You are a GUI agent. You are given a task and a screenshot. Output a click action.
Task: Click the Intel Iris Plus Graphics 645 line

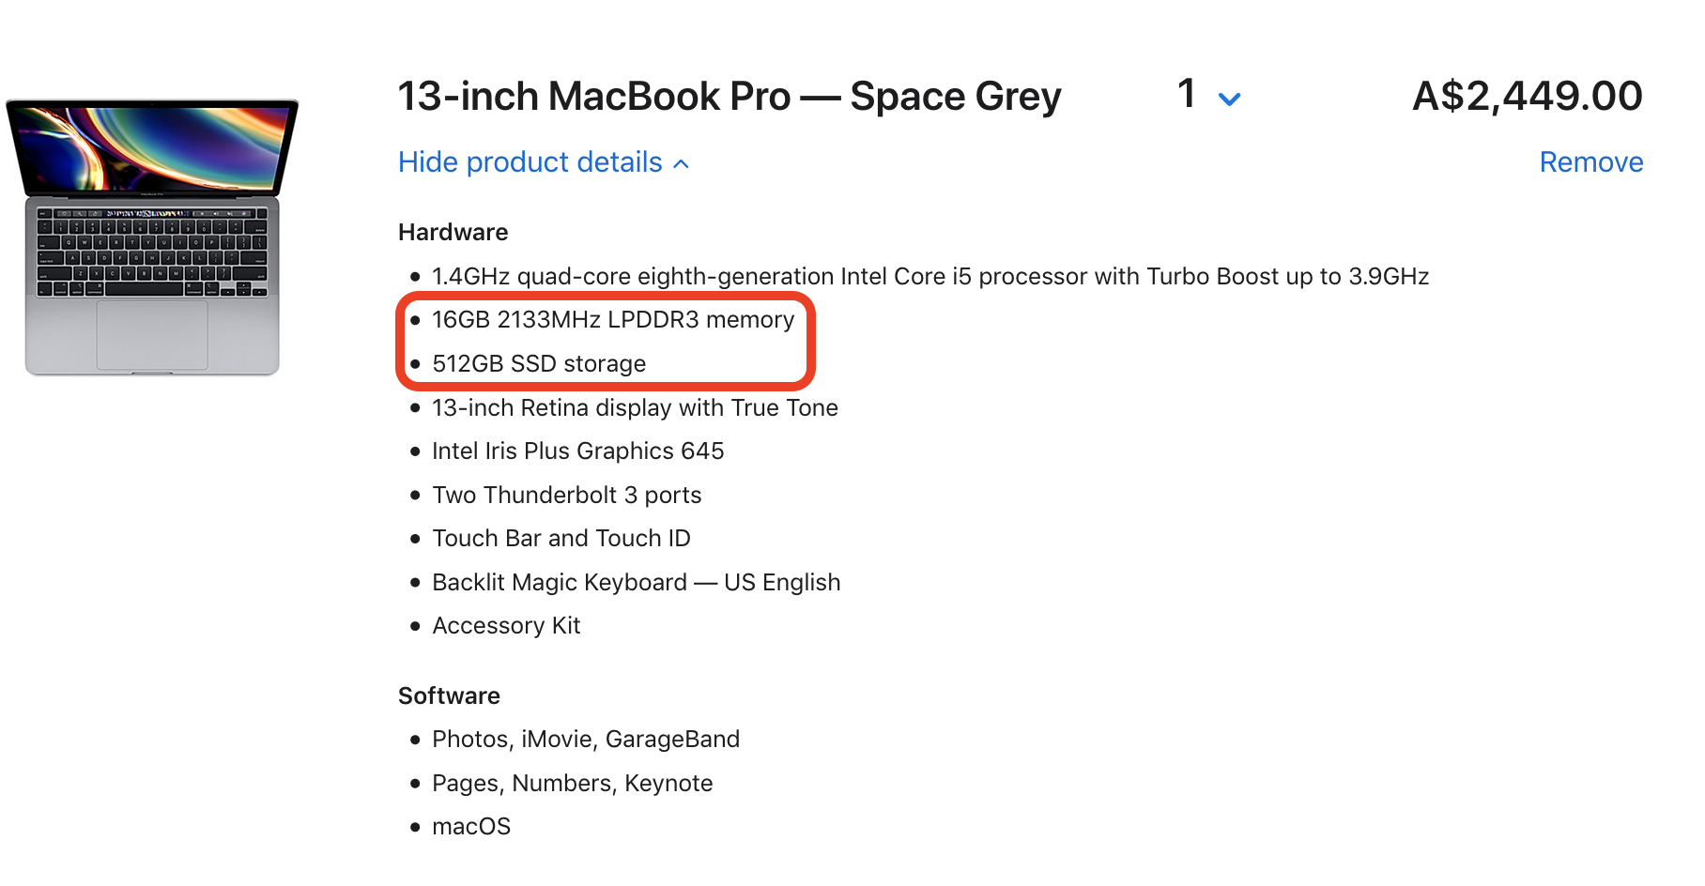[577, 451]
